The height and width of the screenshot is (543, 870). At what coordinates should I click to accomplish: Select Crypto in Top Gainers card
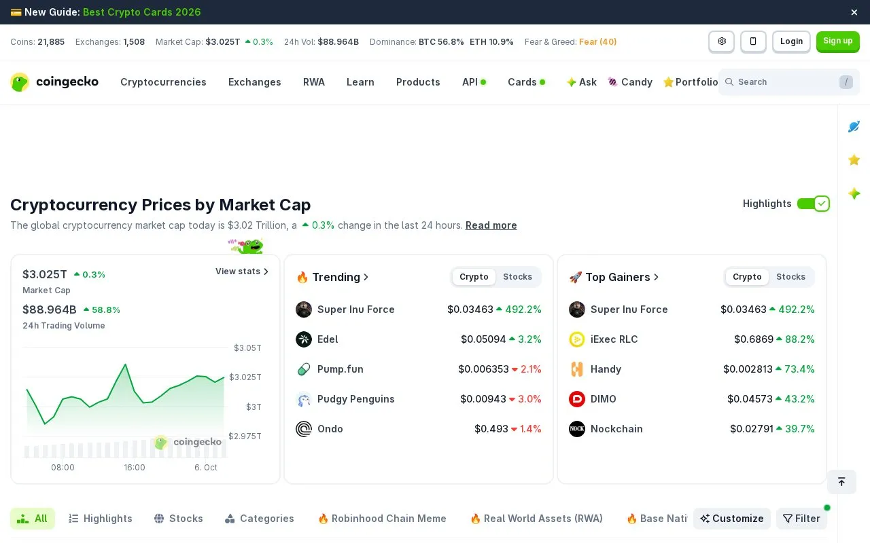click(747, 277)
